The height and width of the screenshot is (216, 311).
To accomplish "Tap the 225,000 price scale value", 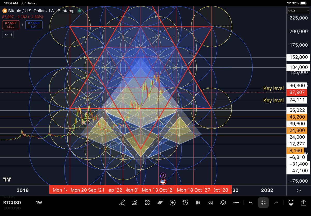I will (299, 18).
